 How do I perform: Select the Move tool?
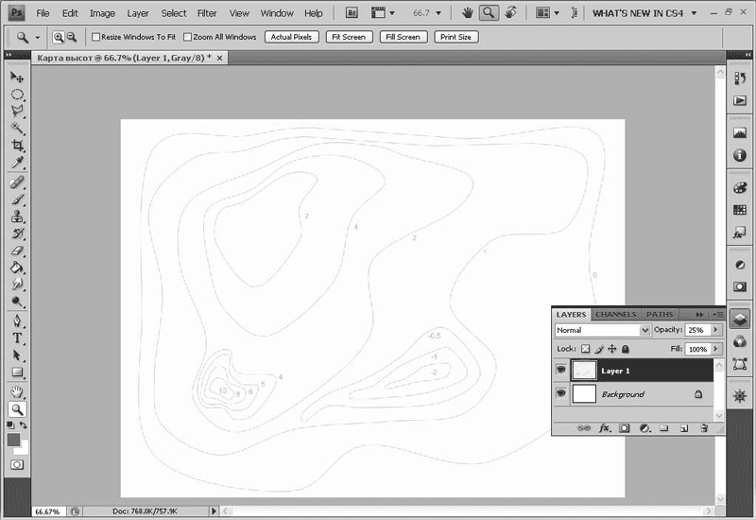pos(17,77)
